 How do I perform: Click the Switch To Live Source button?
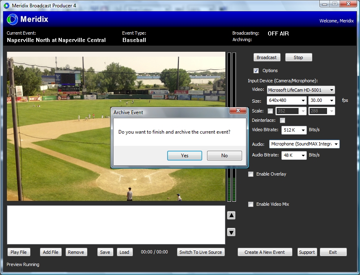pos(201,252)
